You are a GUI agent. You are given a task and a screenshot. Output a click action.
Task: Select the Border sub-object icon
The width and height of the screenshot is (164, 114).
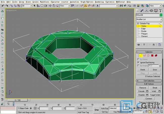click(148, 55)
